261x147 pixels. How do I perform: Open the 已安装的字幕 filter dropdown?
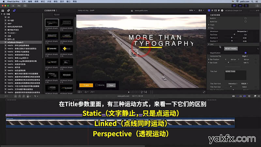point(51,10)
